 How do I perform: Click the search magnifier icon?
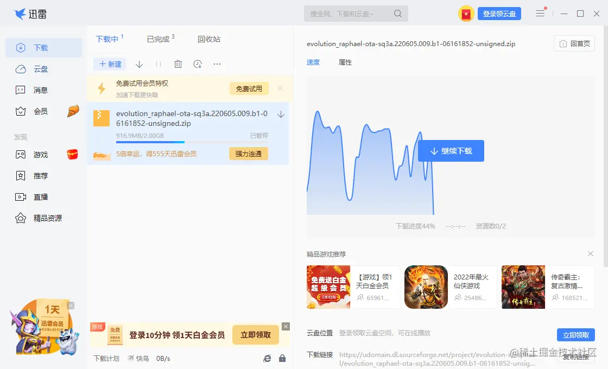coord(397,14)
